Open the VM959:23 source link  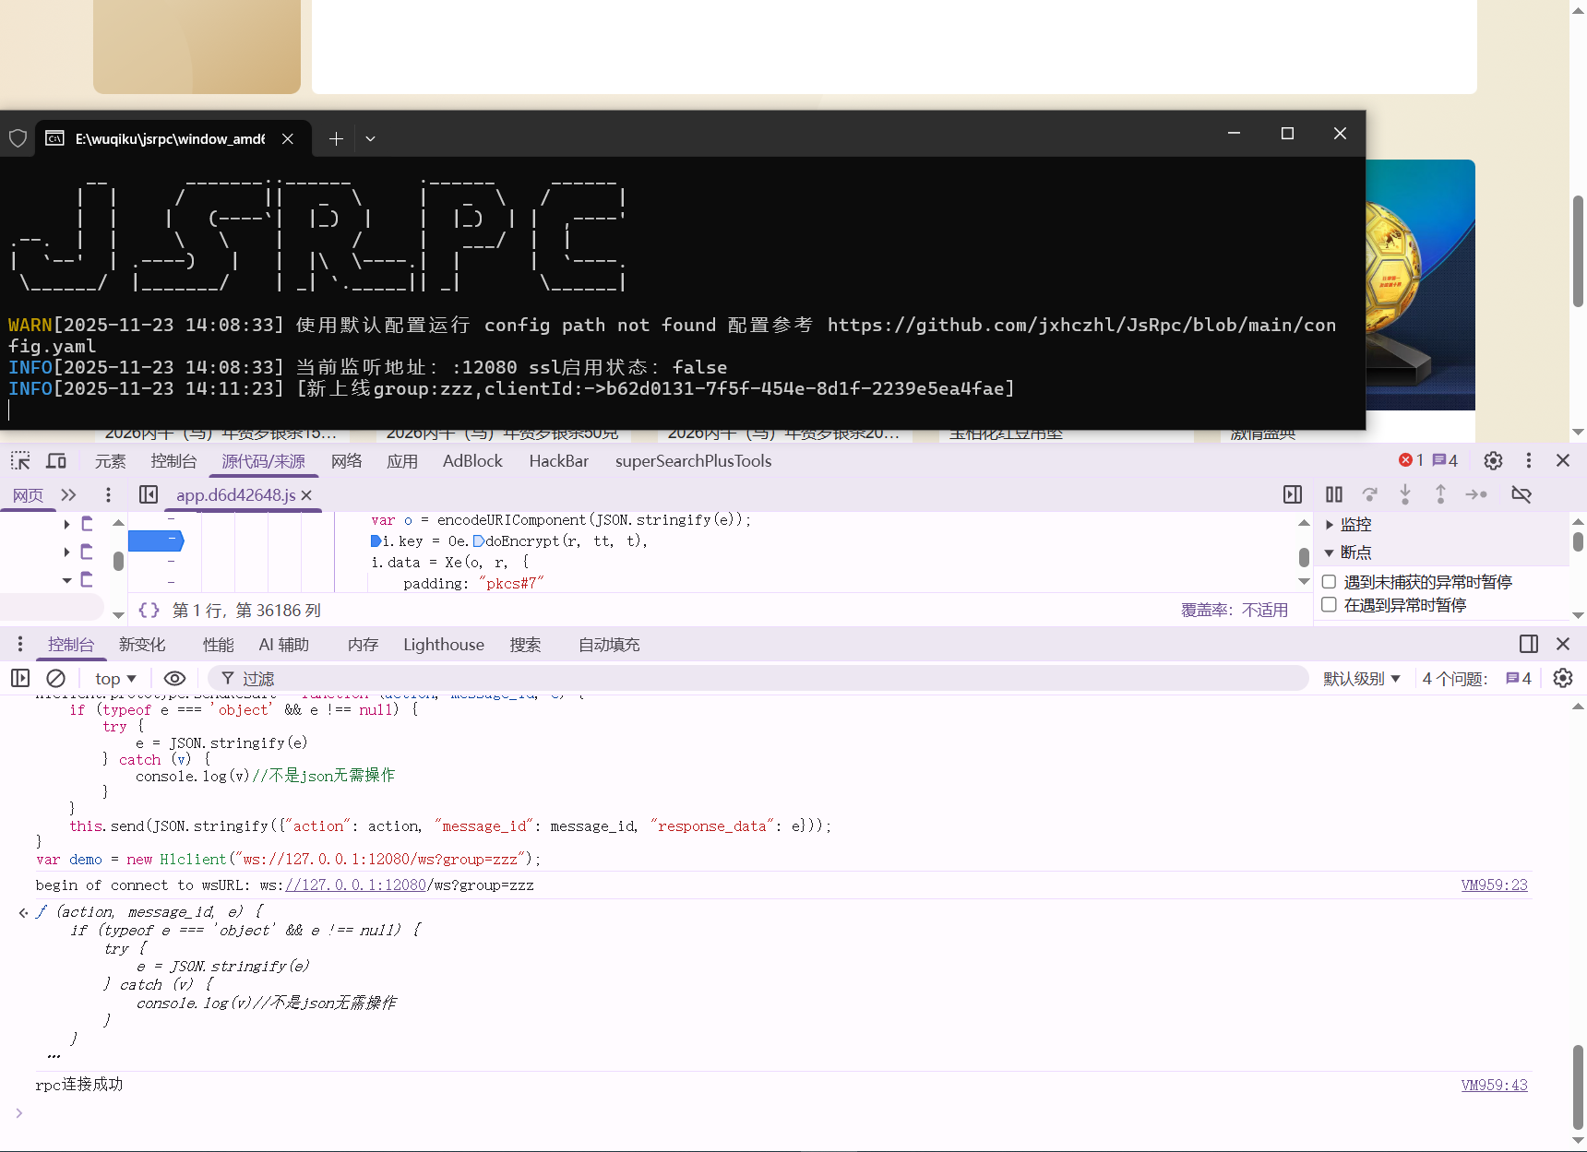point(1494,885)
